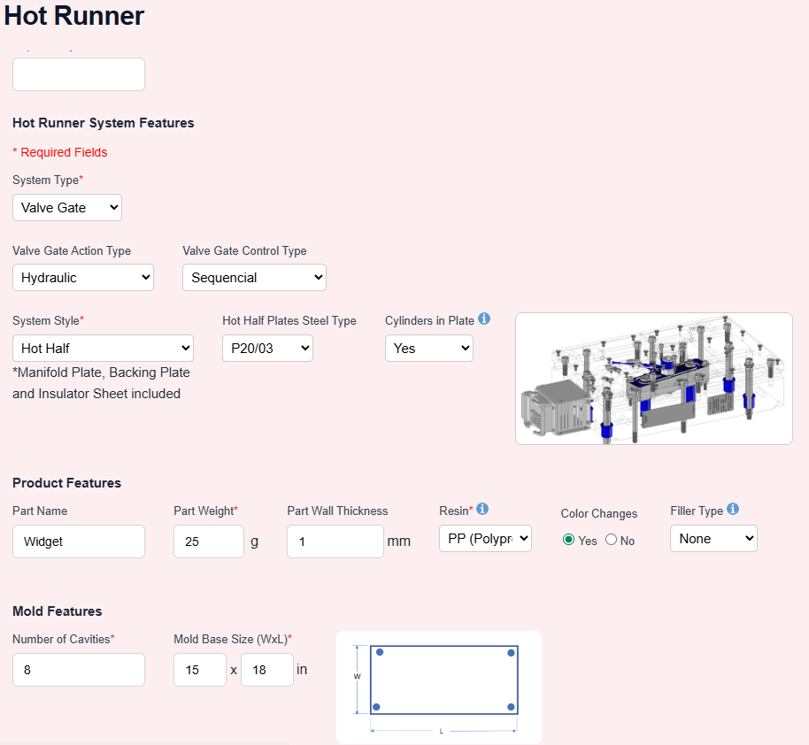The height and width of the screenshot is (745, 809).
Task: Open the Cylinders in Plate dropdown
Action: click(x=429, y=349)
